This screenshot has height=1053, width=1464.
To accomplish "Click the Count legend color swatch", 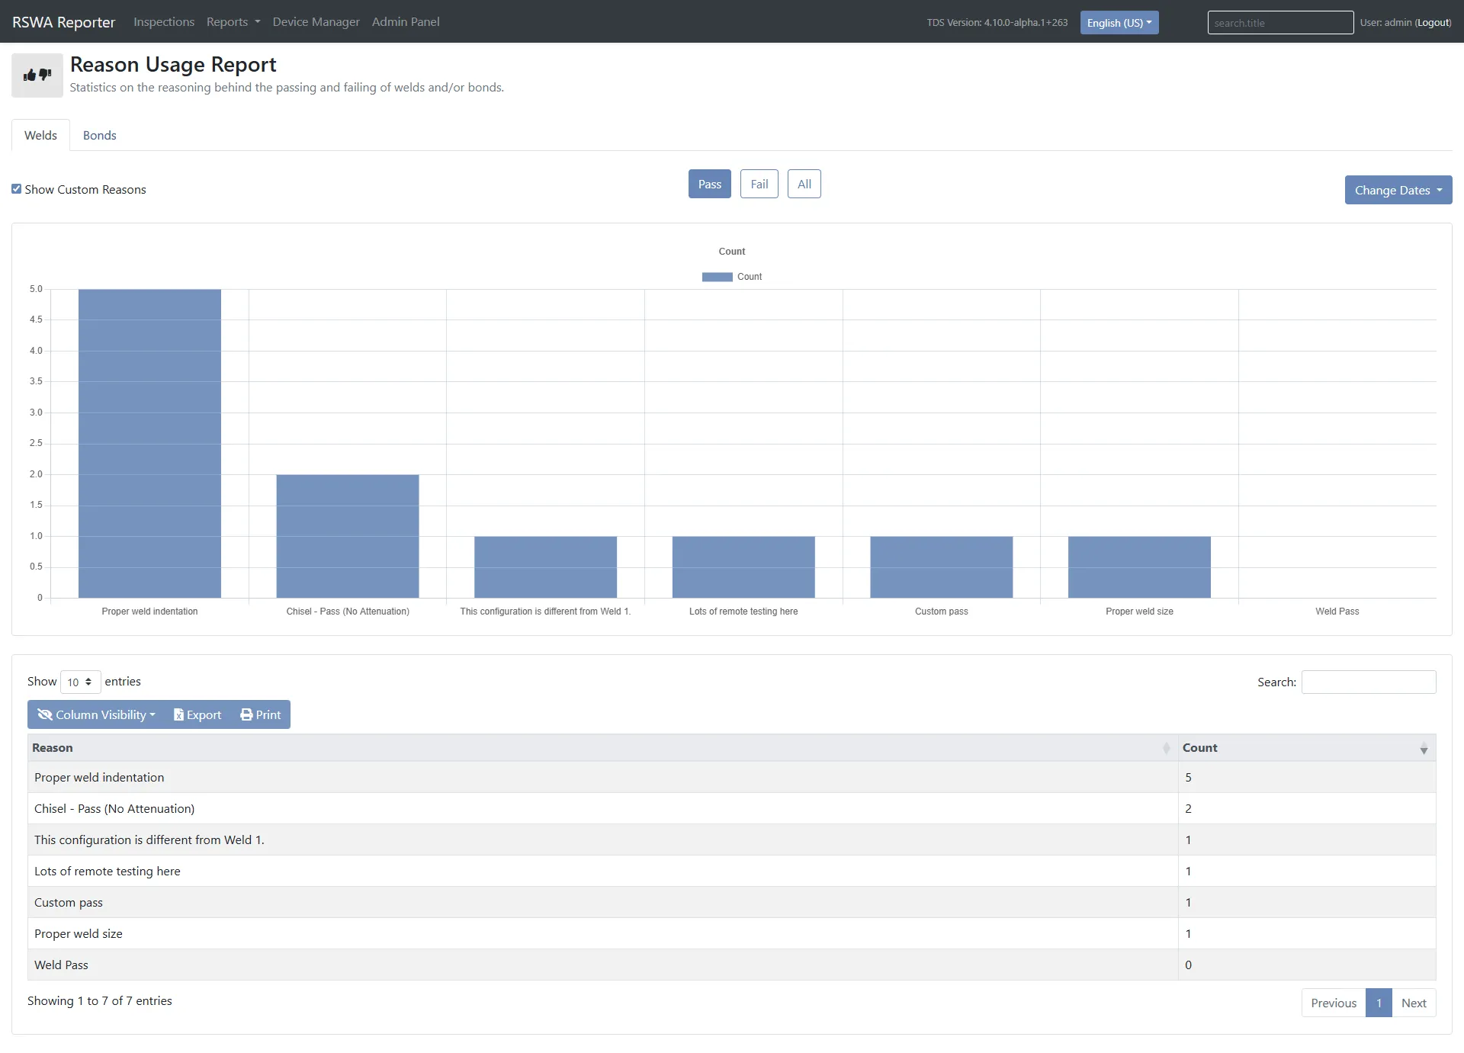I will coord(717,276).
